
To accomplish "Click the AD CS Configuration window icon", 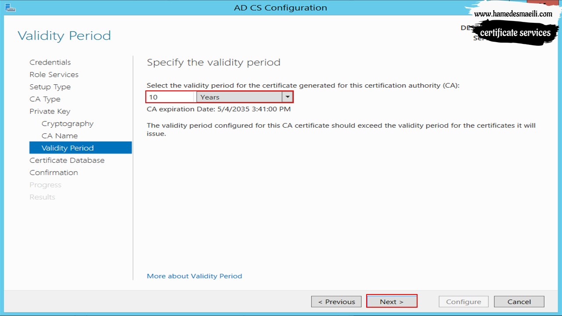I will click(10, 7).
